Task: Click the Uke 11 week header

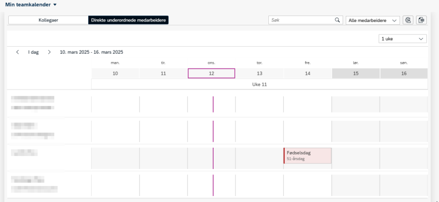Action: tap(260, 85)
